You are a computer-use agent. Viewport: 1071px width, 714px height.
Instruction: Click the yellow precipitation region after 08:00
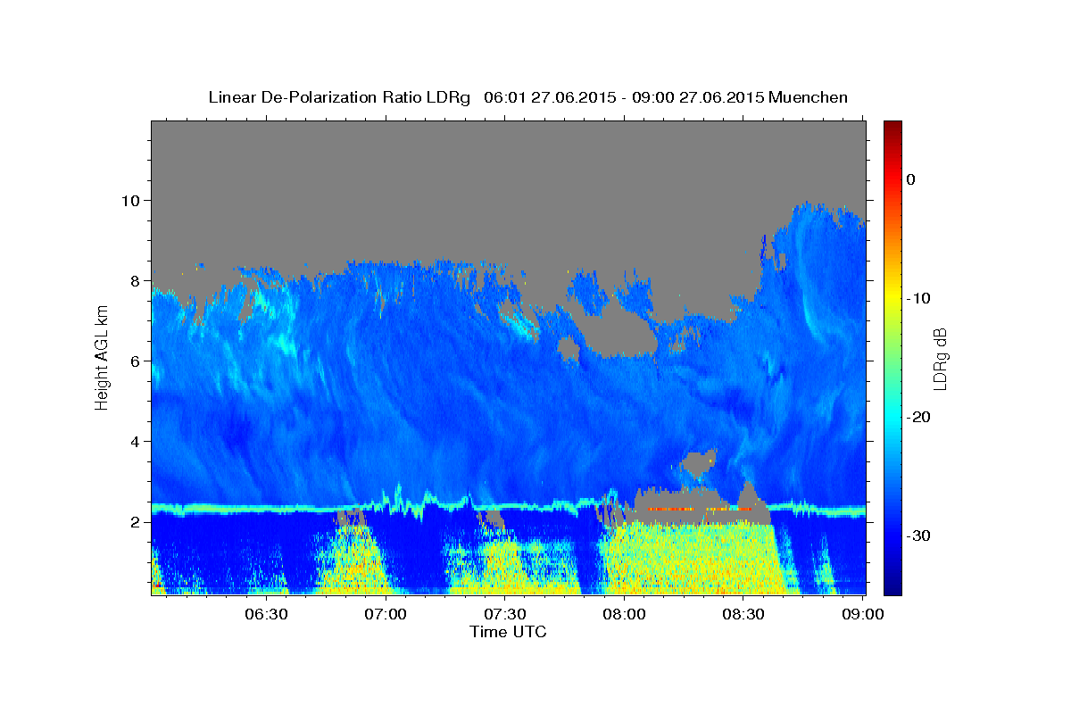[x=696, y=558]
